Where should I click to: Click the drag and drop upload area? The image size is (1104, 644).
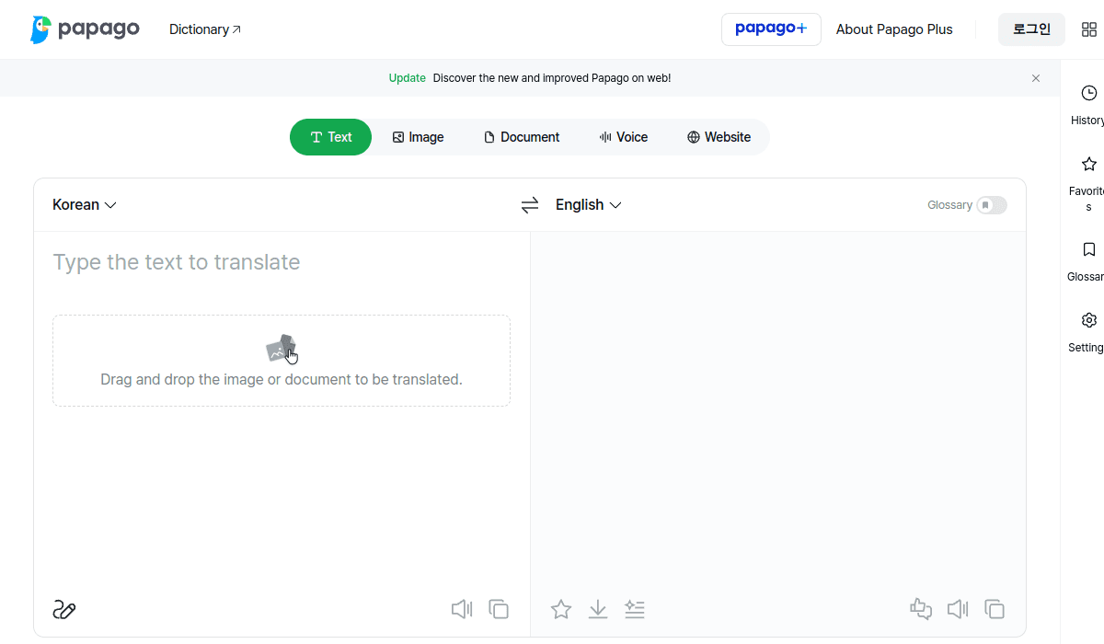point(282,361)
